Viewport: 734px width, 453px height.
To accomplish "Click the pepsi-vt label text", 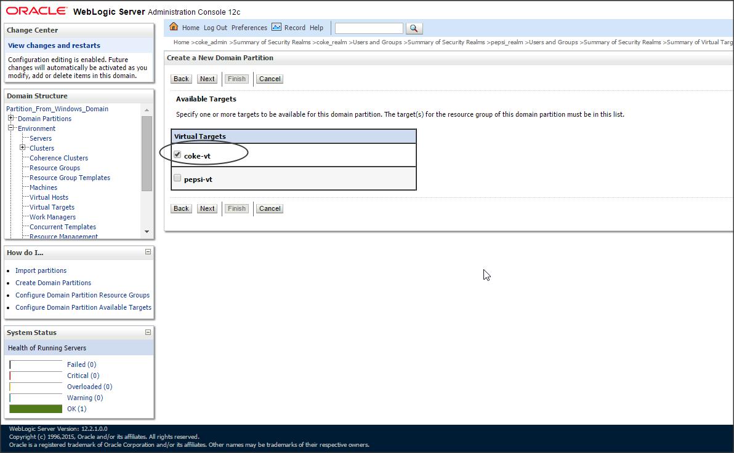I will coord(198,179).
